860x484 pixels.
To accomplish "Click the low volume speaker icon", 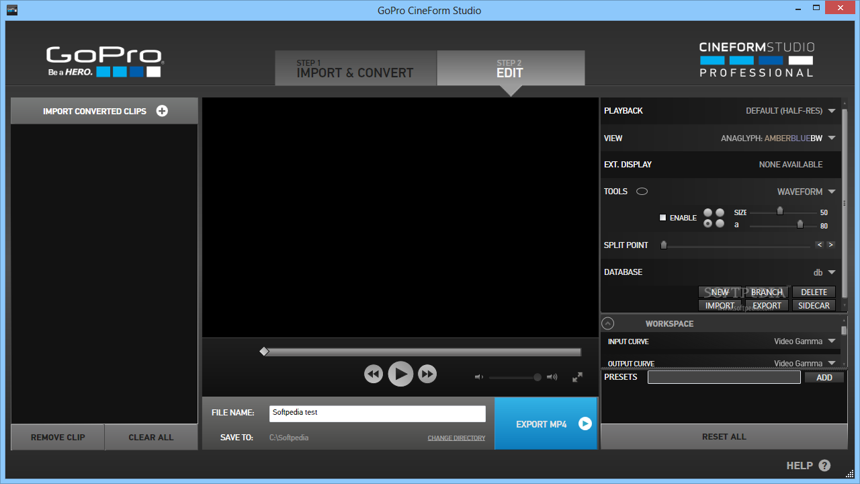I will click(479, 377).
